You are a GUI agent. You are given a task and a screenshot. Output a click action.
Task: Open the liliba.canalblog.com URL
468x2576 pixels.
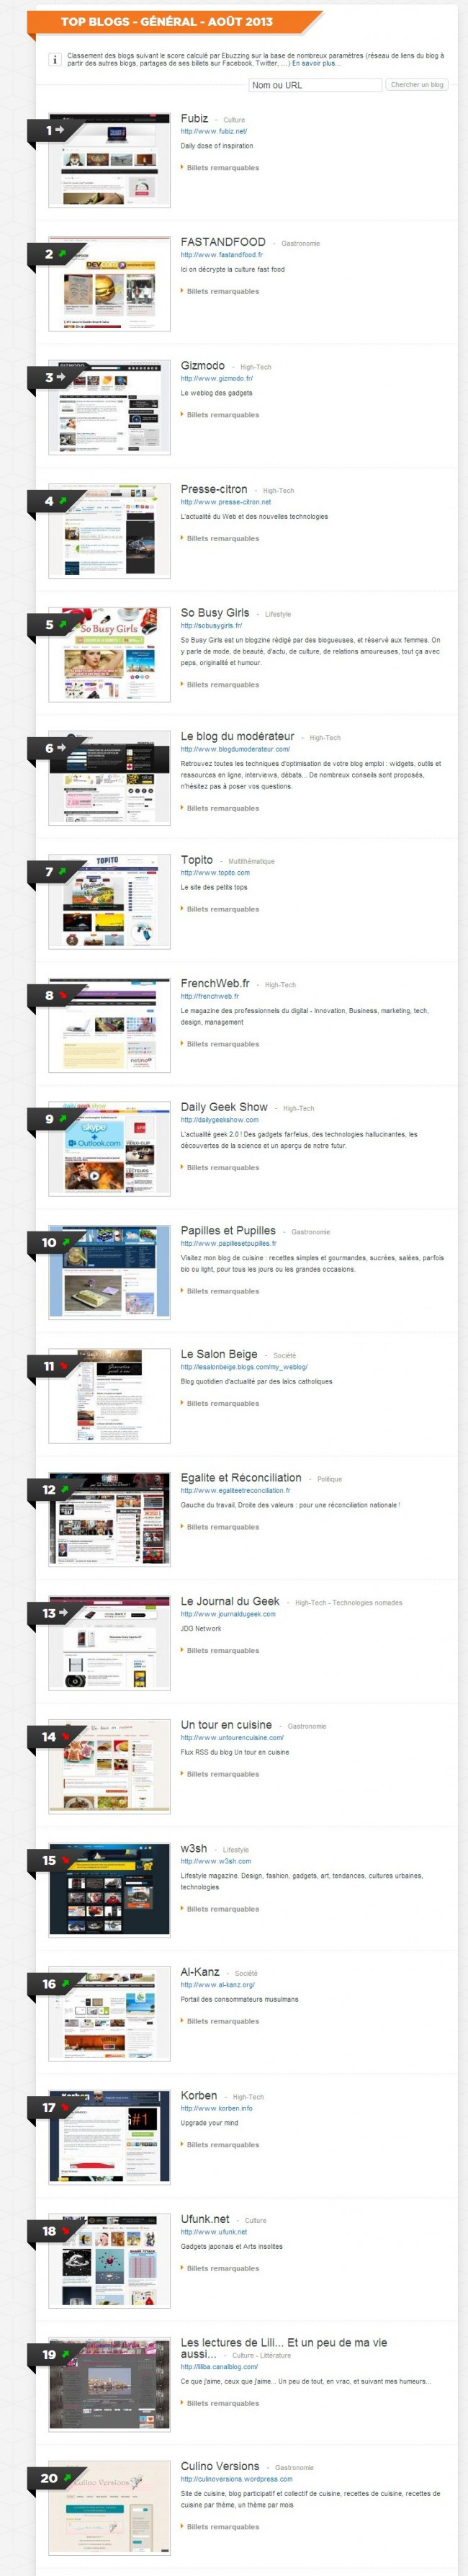pos(219,2367)
